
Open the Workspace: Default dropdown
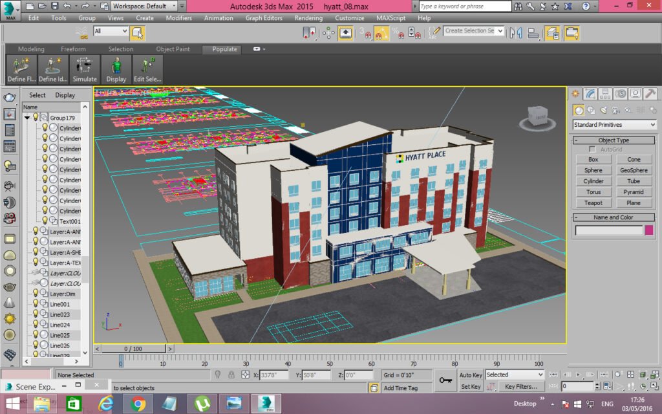pyautogui.click(x=144, y=6)
